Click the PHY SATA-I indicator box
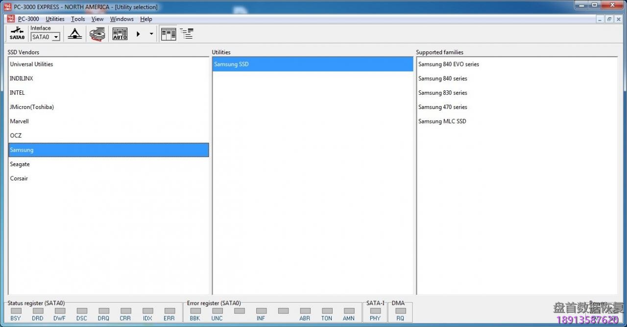Screen dimensions: 627x327 [x=375, y=310]
